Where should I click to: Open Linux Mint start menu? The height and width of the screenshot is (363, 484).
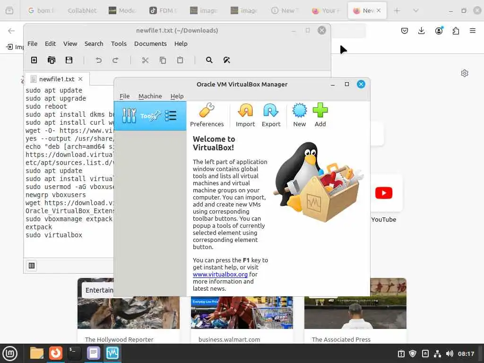[x=10, y=353]
